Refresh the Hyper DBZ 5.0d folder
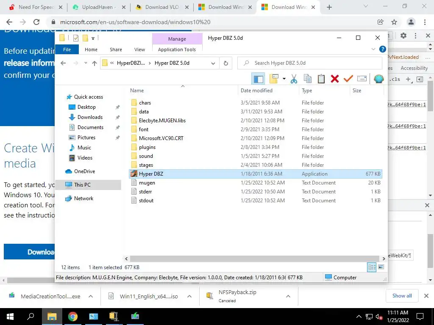This screenshot has height=325, width=434. [226, 63]
